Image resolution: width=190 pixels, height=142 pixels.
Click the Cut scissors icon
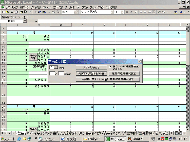(x=35, y=12)
